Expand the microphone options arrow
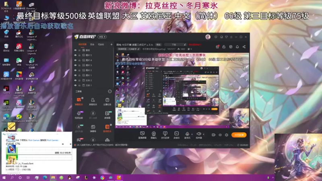The width and height of the screenshot is (322, 181). 192,134
